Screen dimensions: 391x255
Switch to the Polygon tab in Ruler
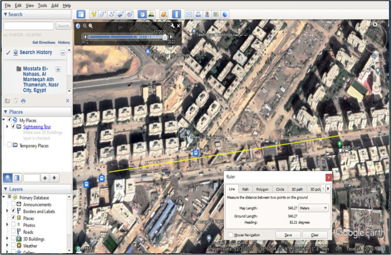263,189
